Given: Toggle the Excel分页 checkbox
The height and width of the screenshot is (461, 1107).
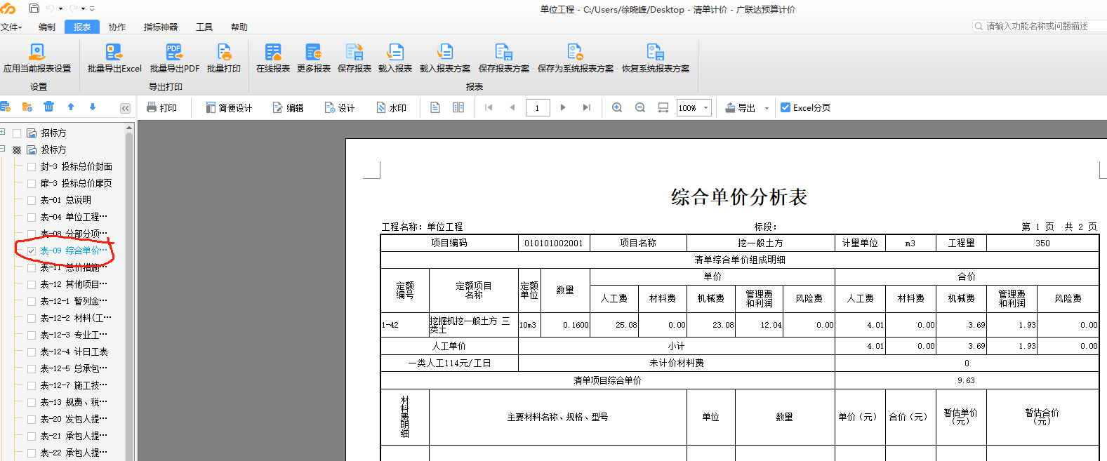Looking at the screenshot, I should [x=785, y=107].
